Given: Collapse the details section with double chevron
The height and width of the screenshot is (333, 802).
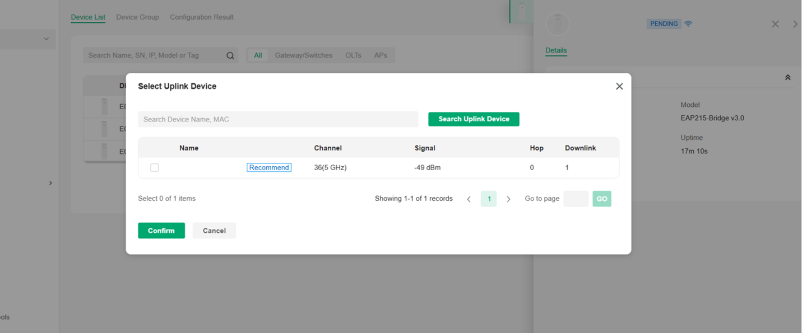Looking at the screenshot, I should pyautogui.click(x=787, y=78).
